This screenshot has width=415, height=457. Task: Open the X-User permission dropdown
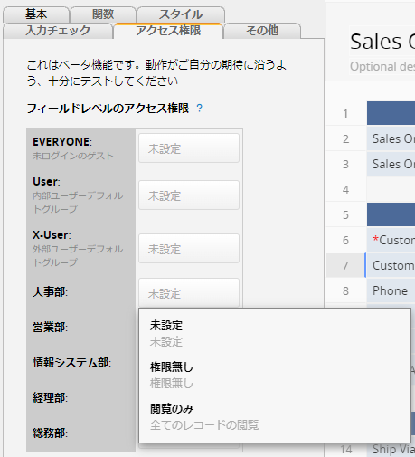tap(189, 249)
